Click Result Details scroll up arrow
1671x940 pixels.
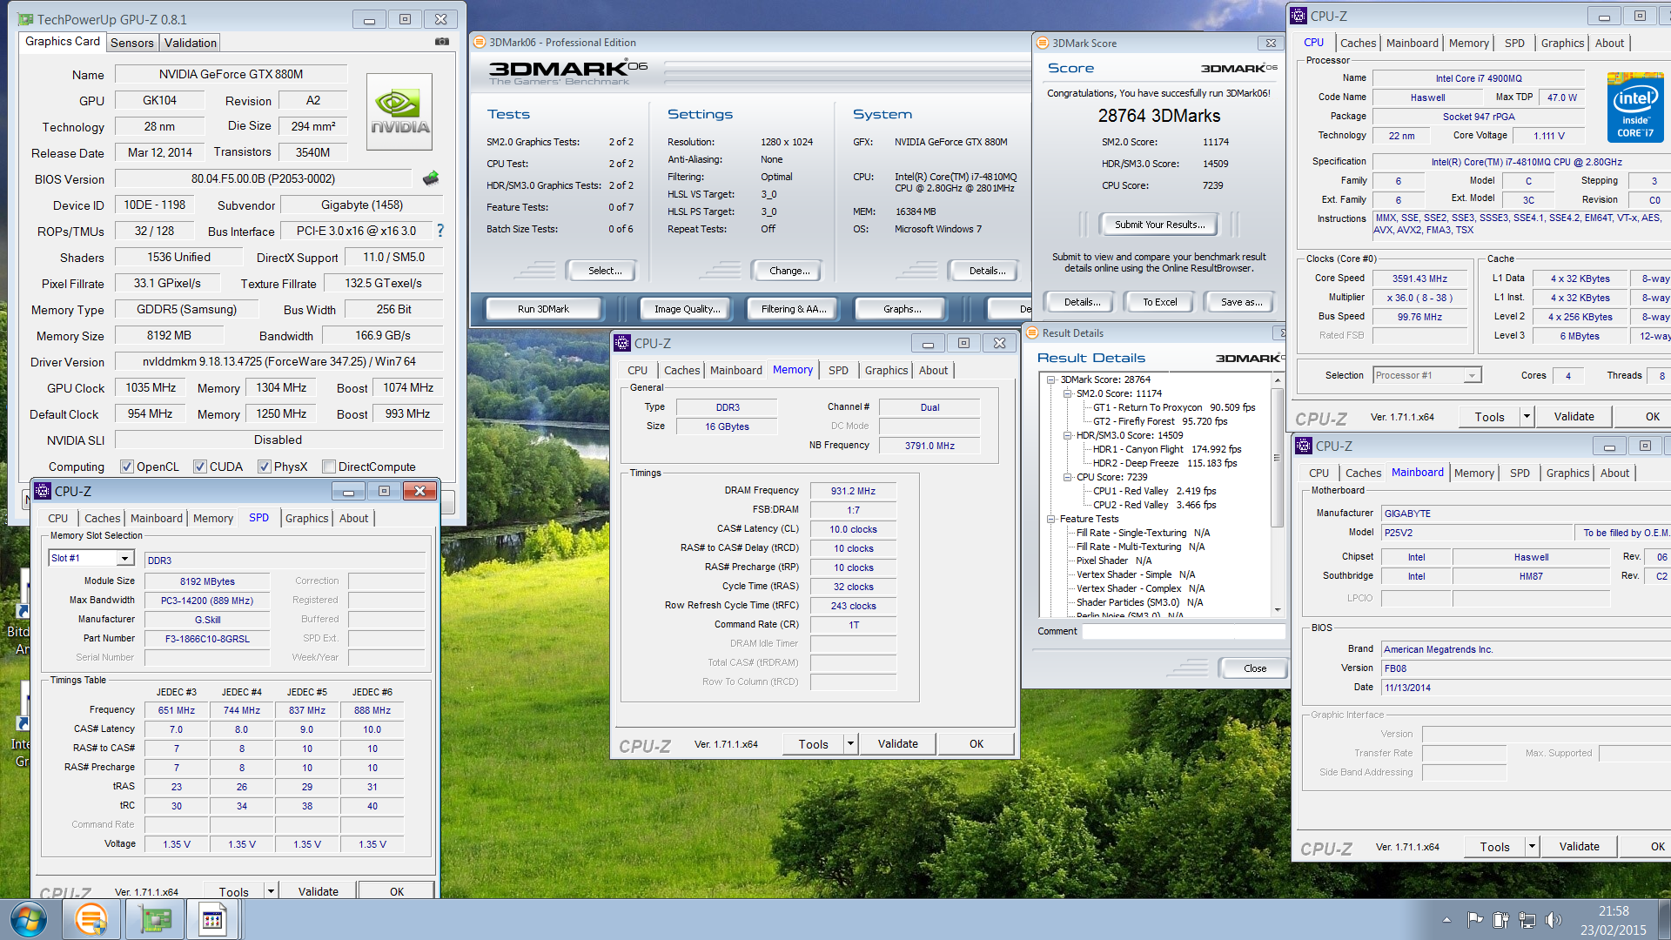(x=1278, y=380)
